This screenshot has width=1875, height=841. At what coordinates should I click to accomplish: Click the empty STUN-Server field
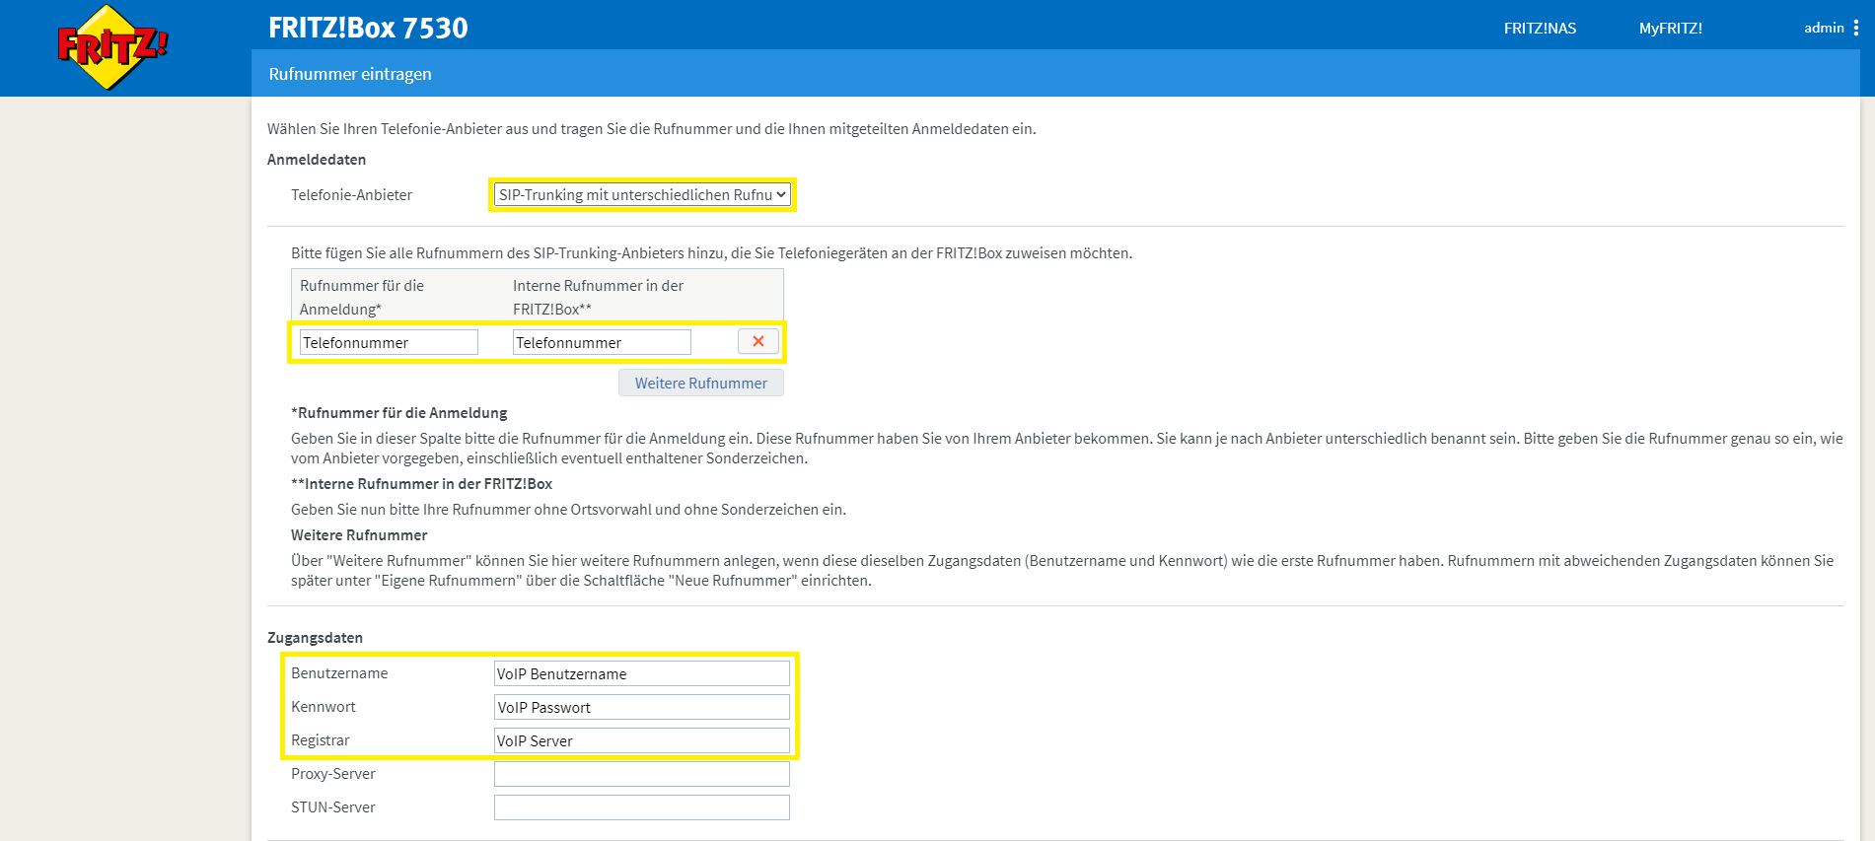[642, 807]
